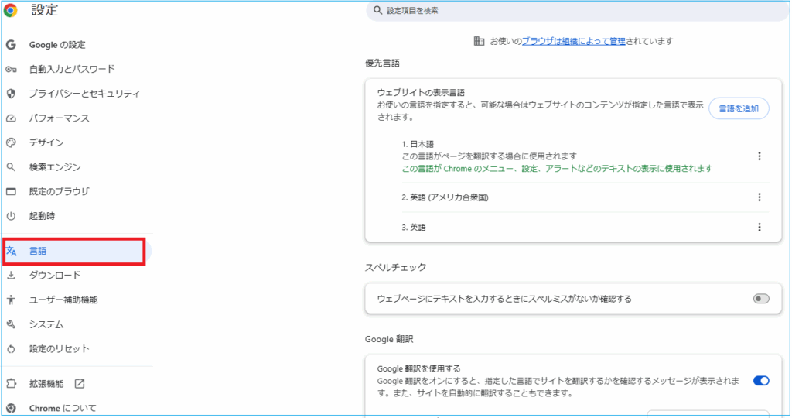This screenshot has width=792, height=418.
Task: Click the Google G icon in sidebar
Action: pyautogui.click(x=11, y=45)
